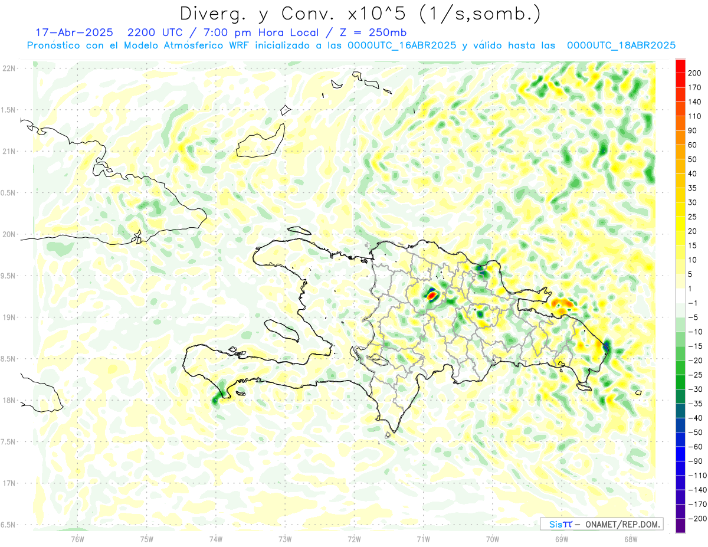Click the '9.5N' latitude label
This screenshot has height=547, width=708.
pos(9,276)
